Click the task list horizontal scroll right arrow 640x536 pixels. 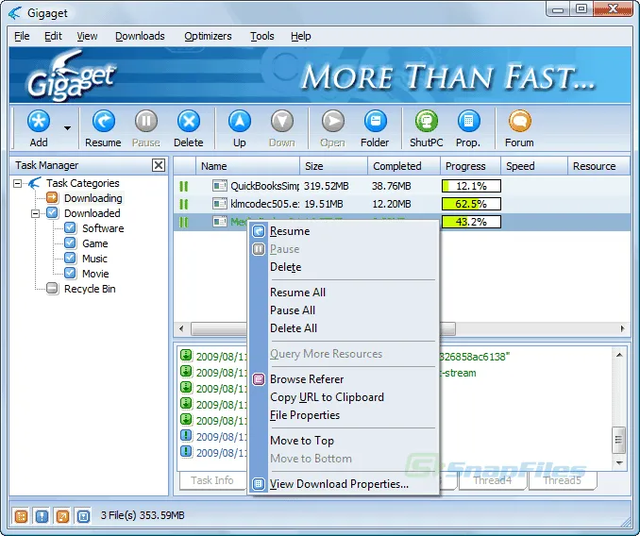click(x=622, y=328)
